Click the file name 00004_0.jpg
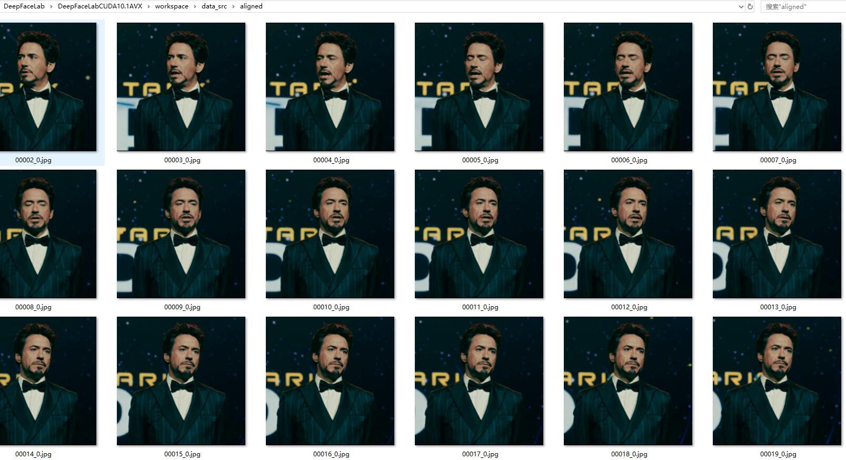 coord(331,160)
